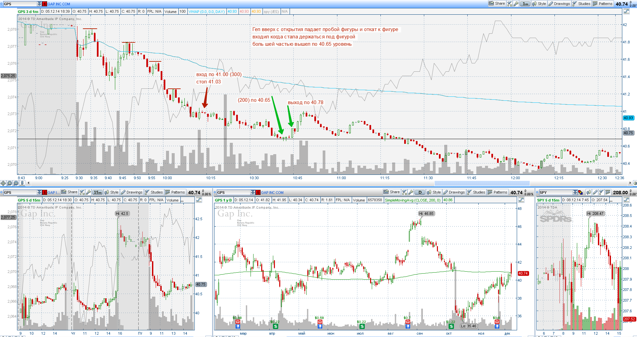Open Patterns menu on the top chart
Screen dimensions: 637x337
[x=603, y=4]
